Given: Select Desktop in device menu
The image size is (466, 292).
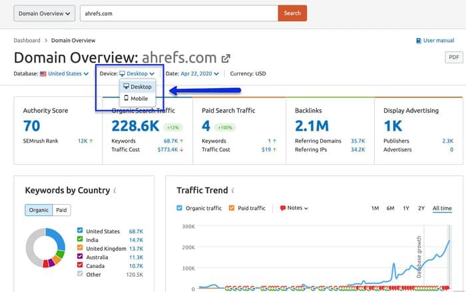Looking at the screenshot, I should pyautogui.click(x=137, y=87).
